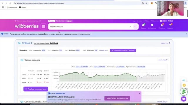Clear the search query with X

[x=130, y=27]
